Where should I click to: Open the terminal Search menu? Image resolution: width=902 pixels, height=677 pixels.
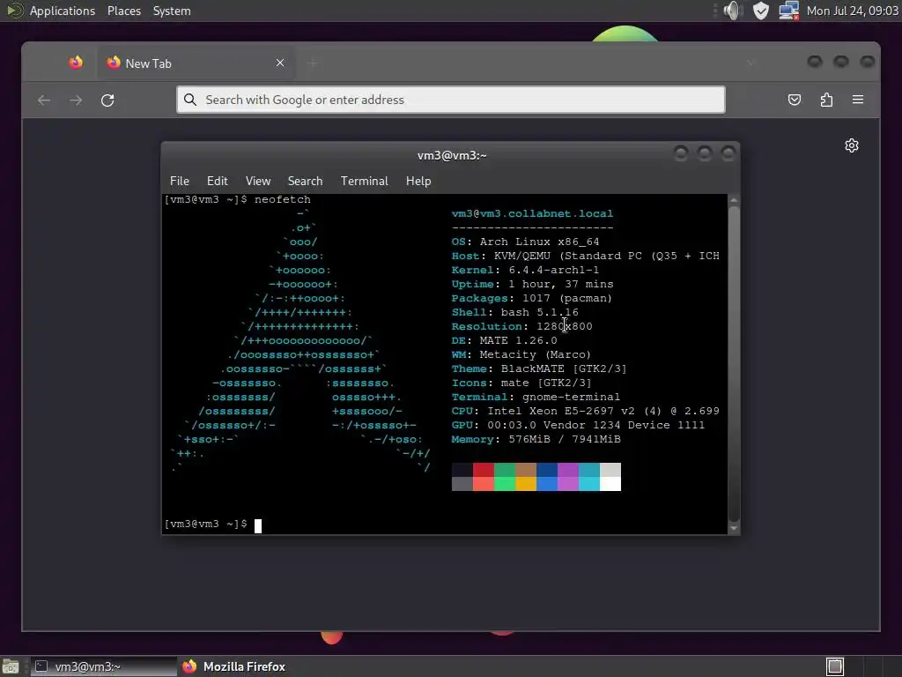(x=305, y=181)
